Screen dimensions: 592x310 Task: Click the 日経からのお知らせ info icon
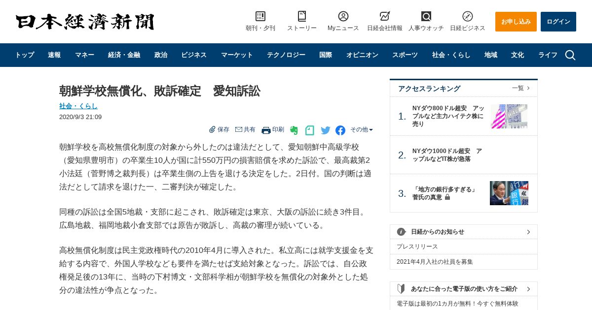tap(402, 232)
